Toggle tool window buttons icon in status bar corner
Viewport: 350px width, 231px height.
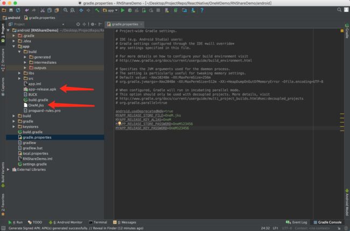[3, 228]
